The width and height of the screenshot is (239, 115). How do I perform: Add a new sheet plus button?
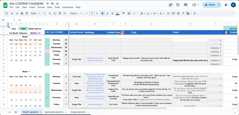click(9, 112)
